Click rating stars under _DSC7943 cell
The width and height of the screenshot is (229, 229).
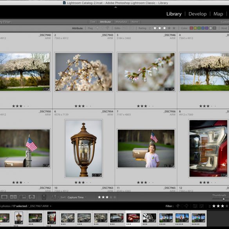click(83, 106)
